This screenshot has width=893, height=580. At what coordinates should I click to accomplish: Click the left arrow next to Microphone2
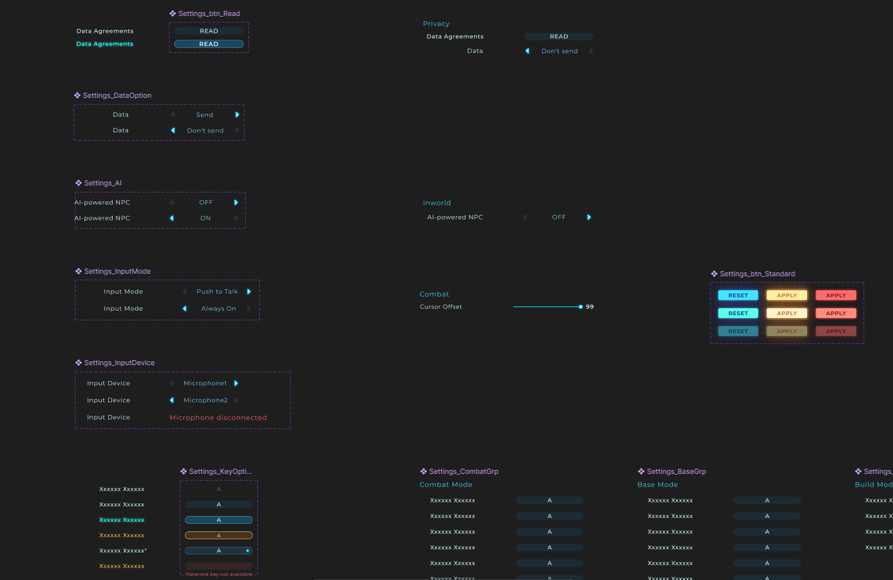point(172,400)
